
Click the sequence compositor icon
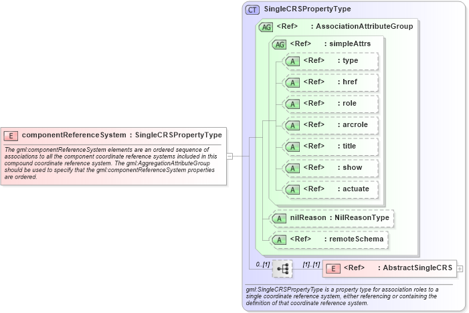282,269
